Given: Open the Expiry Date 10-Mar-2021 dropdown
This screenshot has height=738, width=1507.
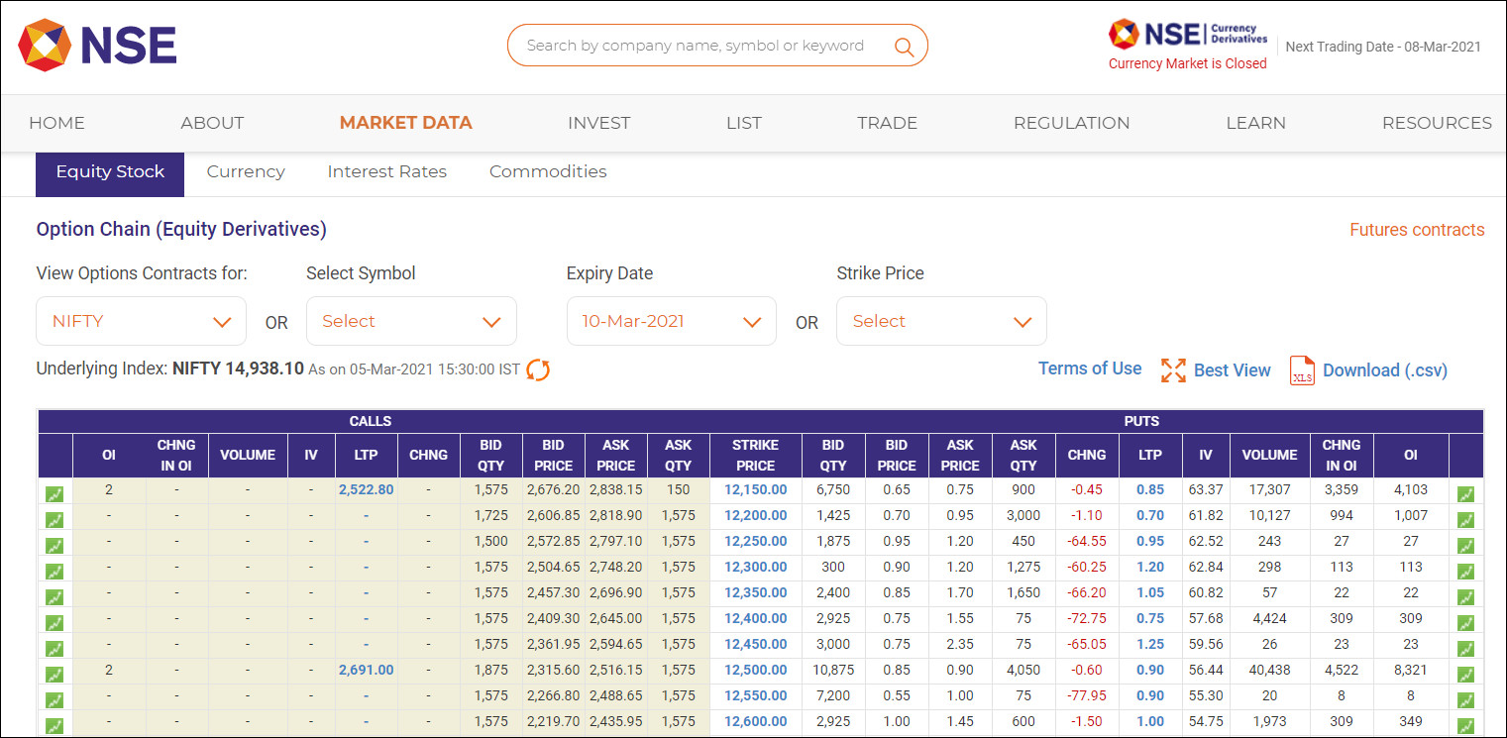Looking at the screenshot, I should [x=672, y=321].
